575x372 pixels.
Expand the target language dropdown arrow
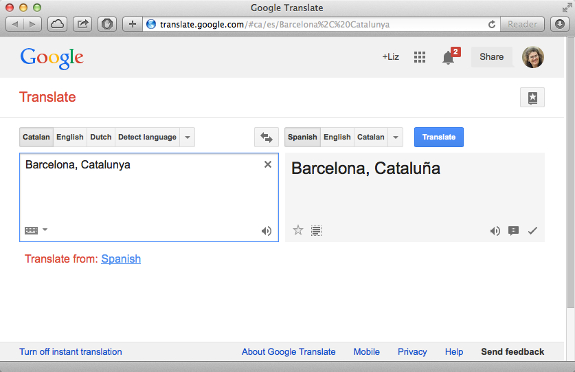pyautogui.click(x=395, y=138)
